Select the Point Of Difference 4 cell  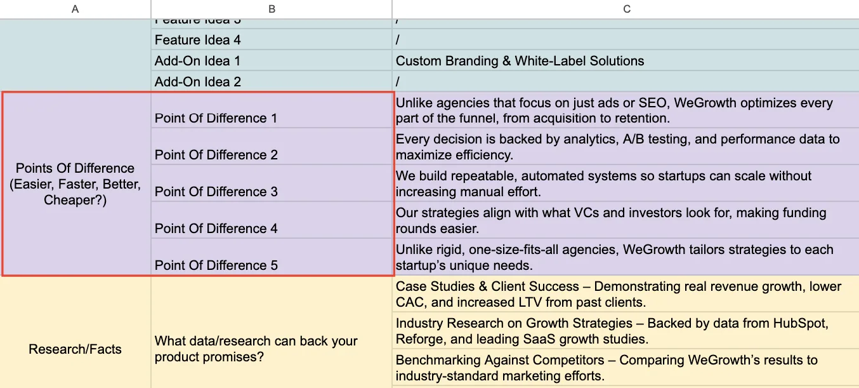272,220
